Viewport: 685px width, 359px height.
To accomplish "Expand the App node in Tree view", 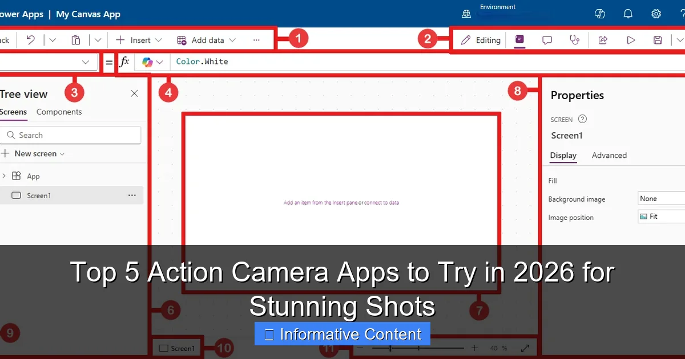I will pos(4,176).
